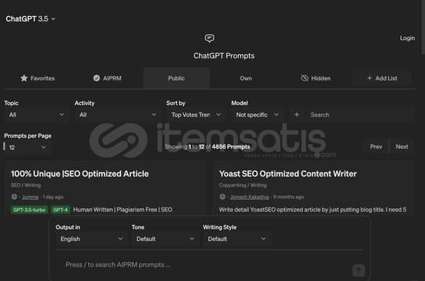Open the 100% Unique SEO Optimized Article prompt
The width and height of the screenshot is (425, 281).
[80, 174]
